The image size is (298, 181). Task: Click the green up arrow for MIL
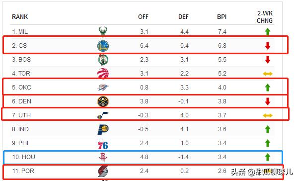click(268, 32)
